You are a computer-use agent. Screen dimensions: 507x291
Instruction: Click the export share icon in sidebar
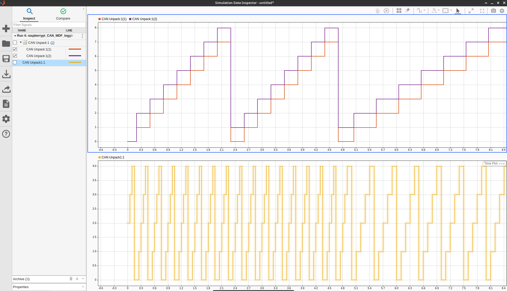click(x=6, y=89)
